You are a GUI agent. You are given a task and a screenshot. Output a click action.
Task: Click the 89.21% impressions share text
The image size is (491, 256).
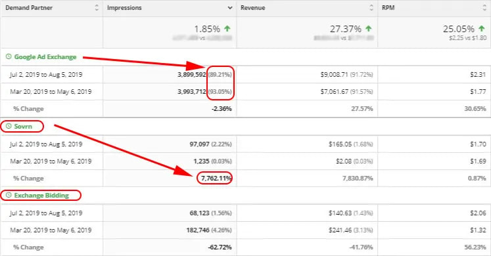[x=220, y=74]
